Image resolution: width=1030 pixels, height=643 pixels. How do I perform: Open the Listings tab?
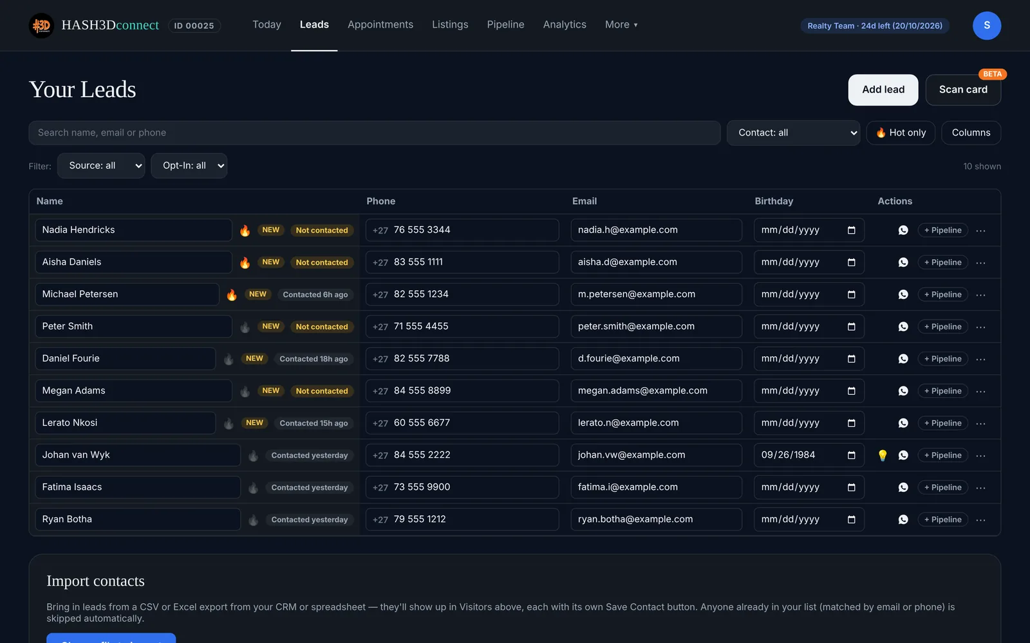pyautogui.click(x=450, y=24)
